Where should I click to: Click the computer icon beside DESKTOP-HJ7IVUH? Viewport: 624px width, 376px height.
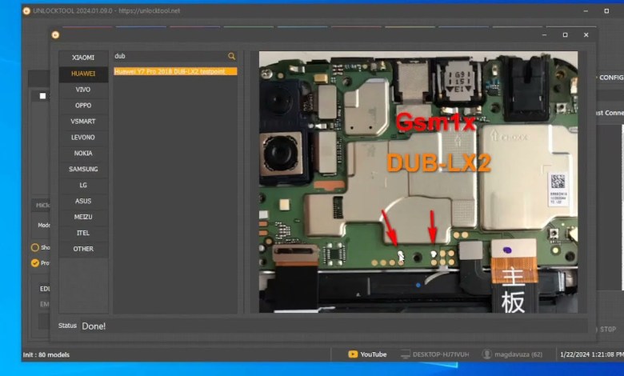pyautogui.click(x=405, y=354)
